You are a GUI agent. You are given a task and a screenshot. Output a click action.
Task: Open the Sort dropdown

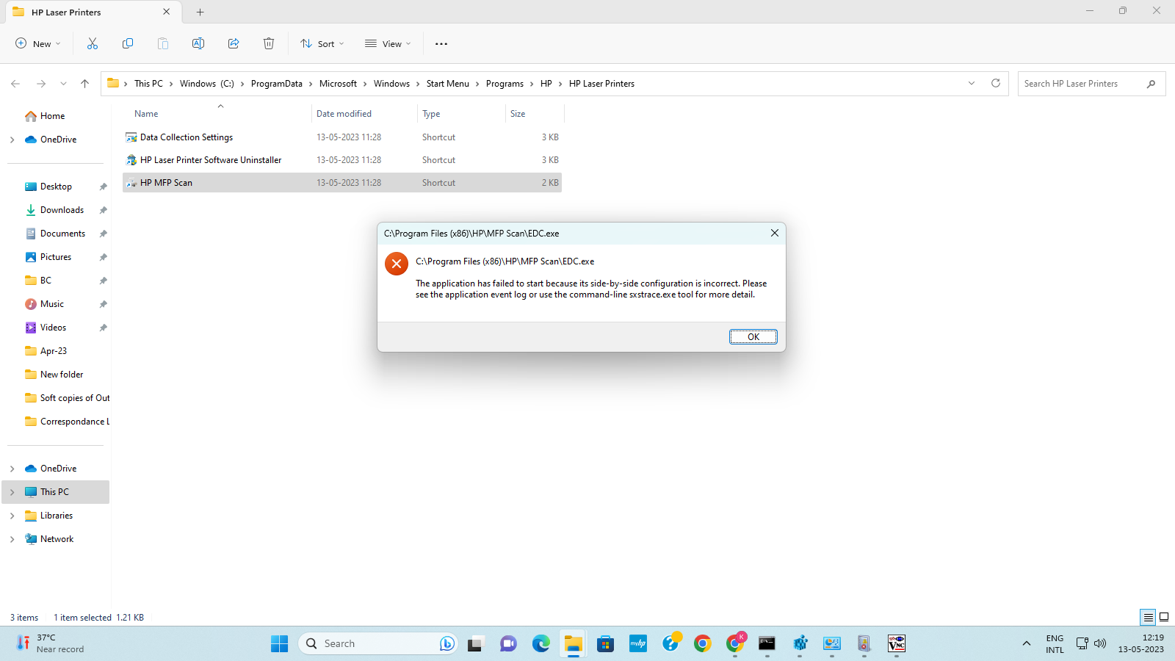tap(322, 43)
